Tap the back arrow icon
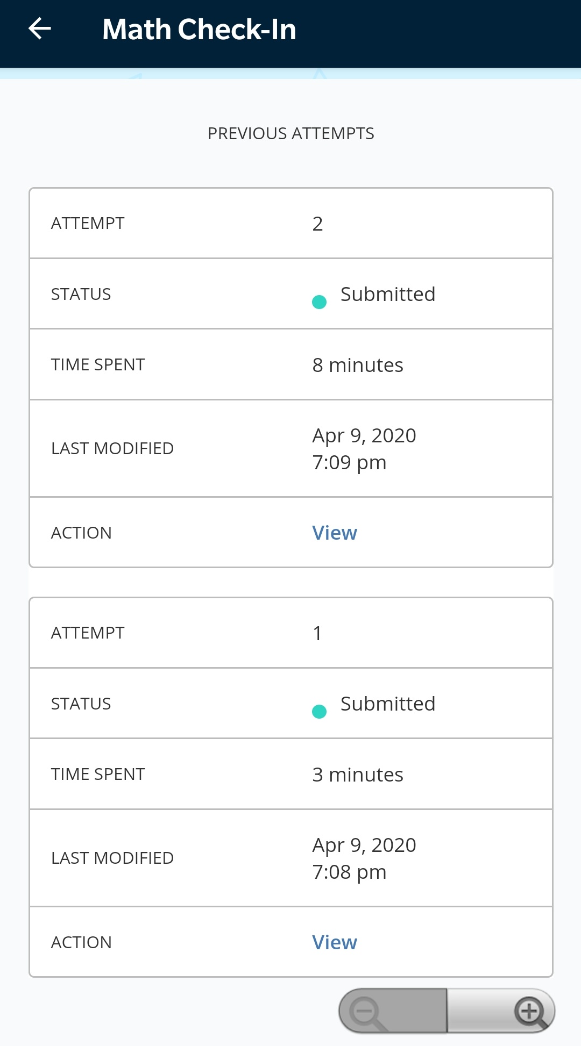This screenshot has width=581, height=1046. point(40,29)
